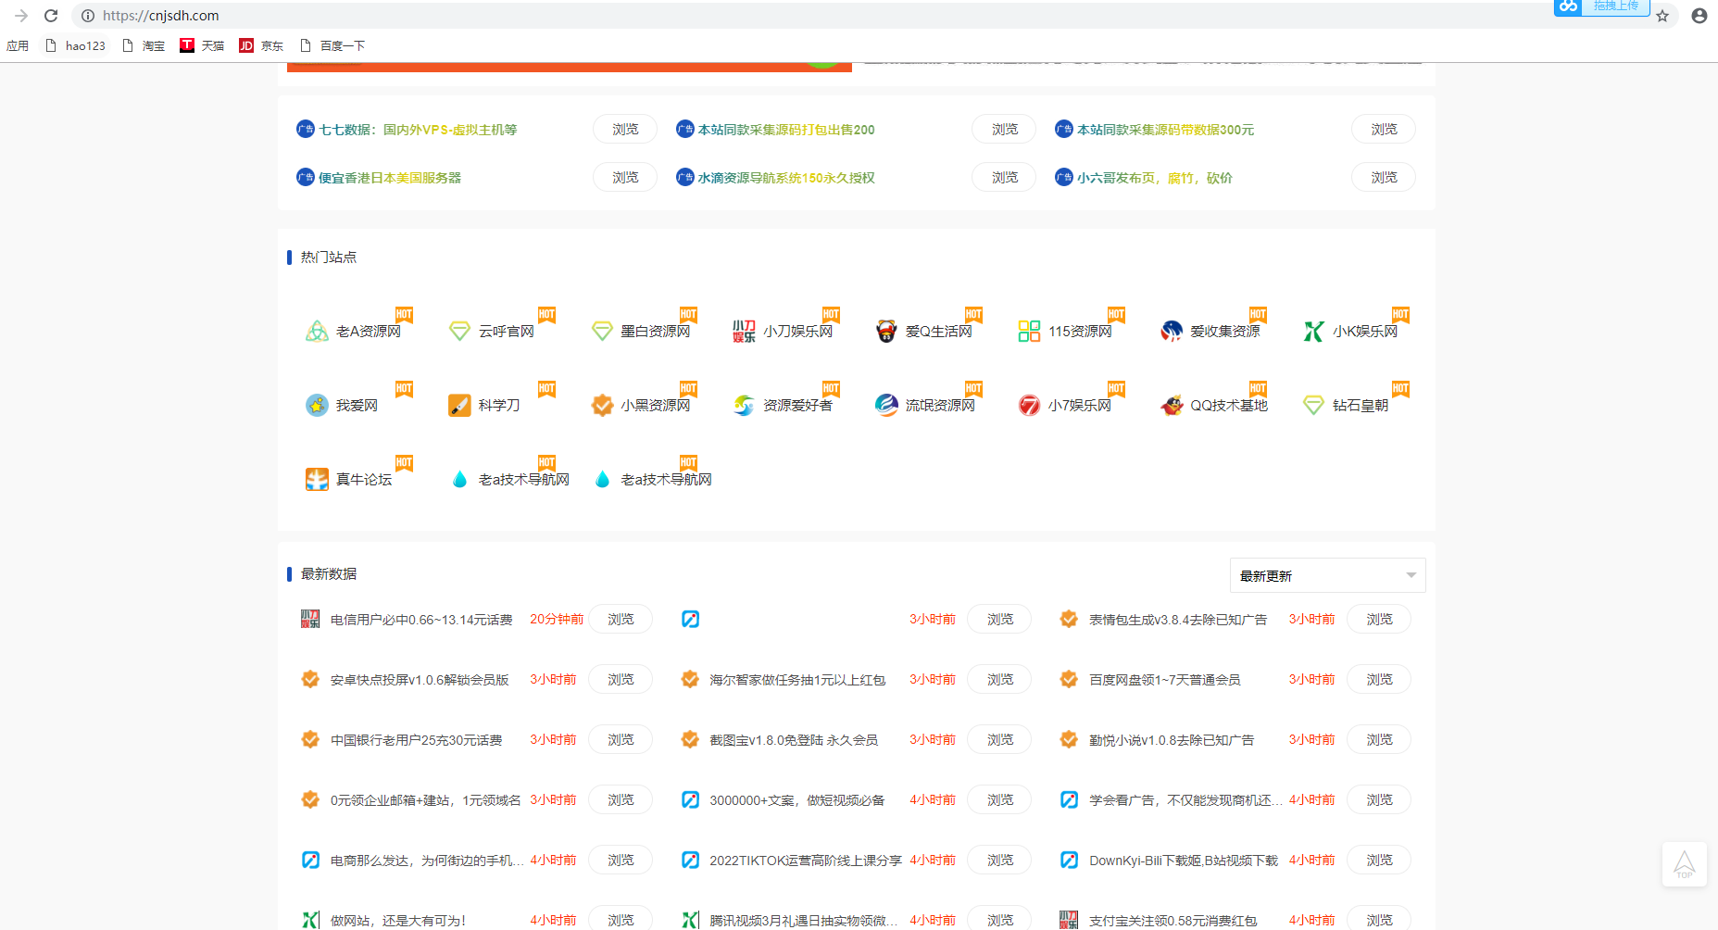Click the 科学刀 site icon
Screen dimensions: 1718x930
(459, 405)
